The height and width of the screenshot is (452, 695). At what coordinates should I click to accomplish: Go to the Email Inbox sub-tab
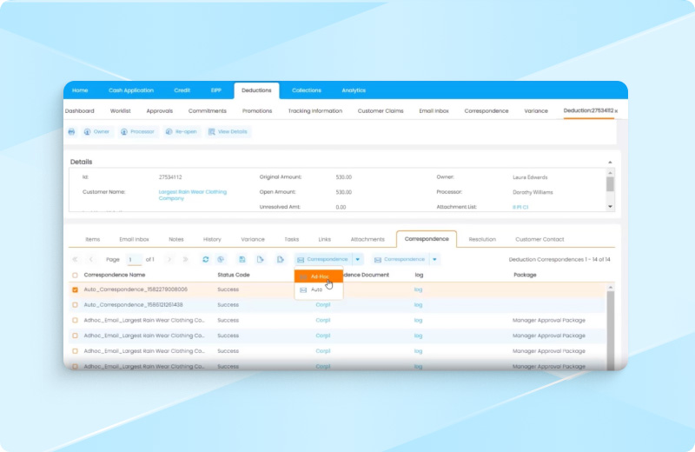pyautogui.click(x=434, y=111)
